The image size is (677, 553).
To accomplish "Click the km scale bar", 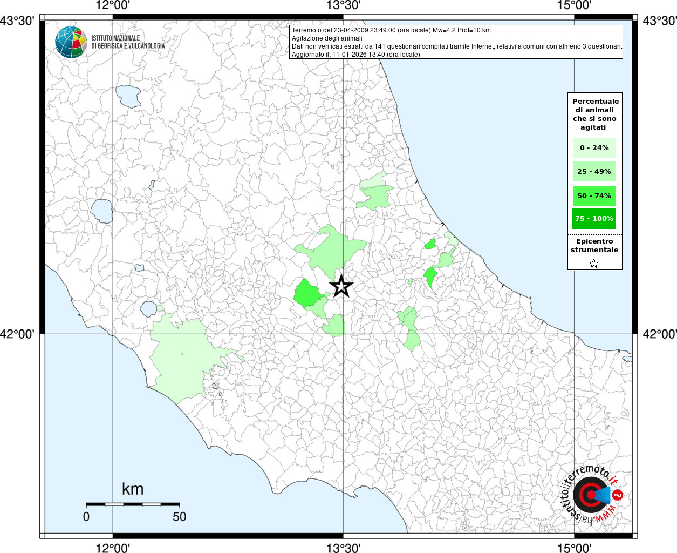I will pyautogui.click(x=133, y=504).
